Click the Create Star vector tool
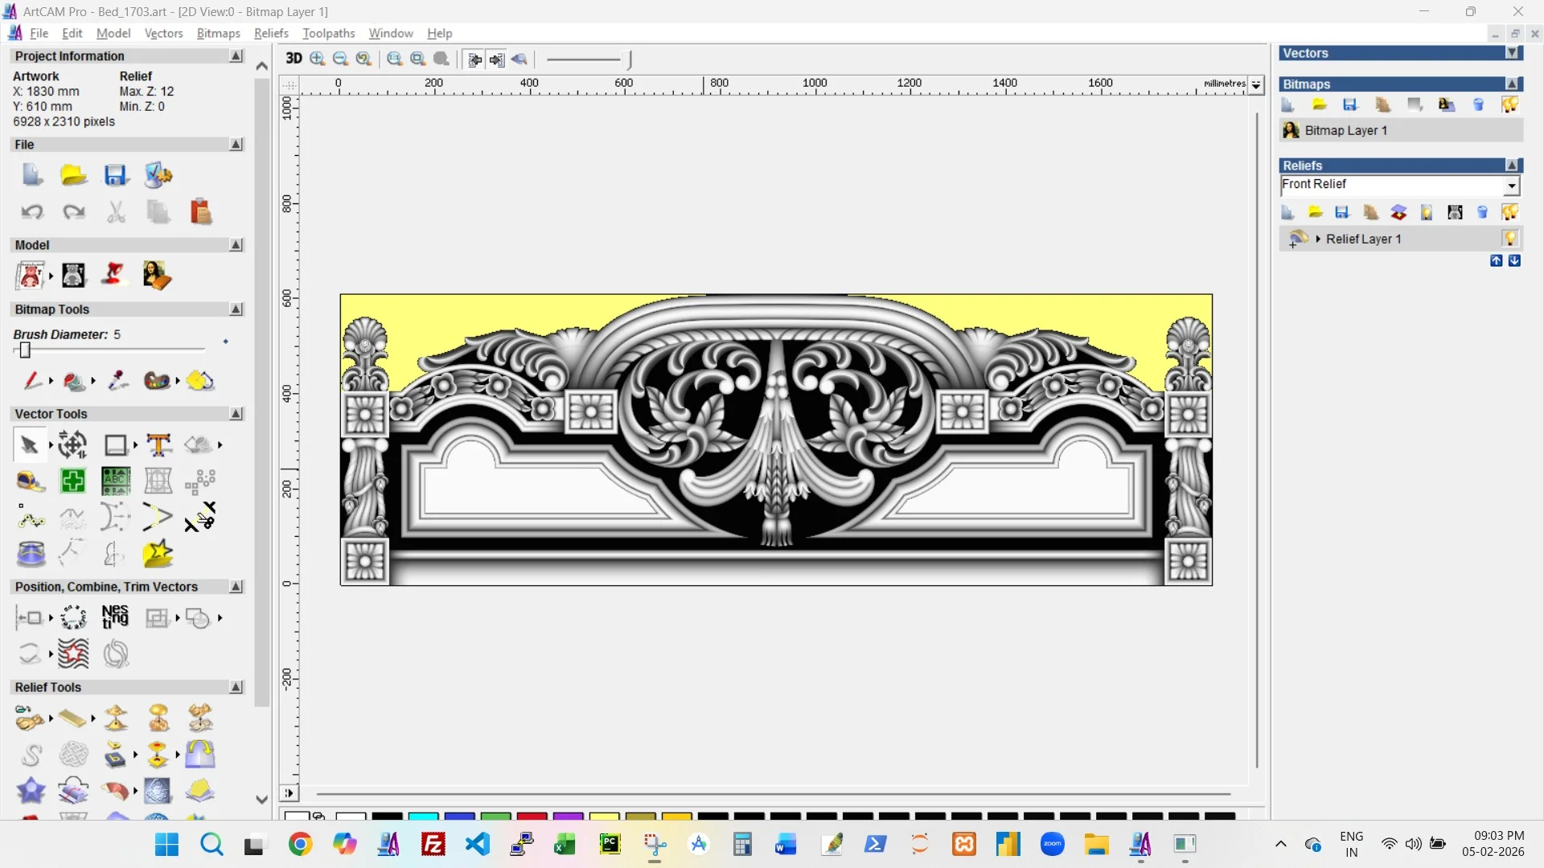This screenshot has height=868, width=1544. [x=158, y=554]
